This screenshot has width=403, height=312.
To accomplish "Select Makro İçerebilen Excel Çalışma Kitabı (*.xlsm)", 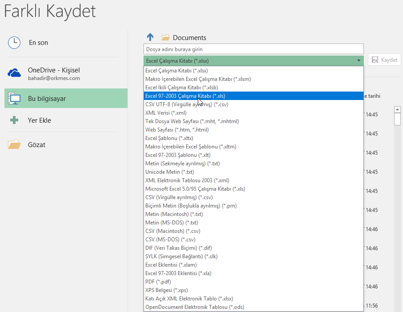I will tap(254, 79).
